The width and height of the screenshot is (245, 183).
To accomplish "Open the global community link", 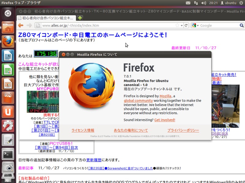I will pyautogui.click(x=138, y=101).
